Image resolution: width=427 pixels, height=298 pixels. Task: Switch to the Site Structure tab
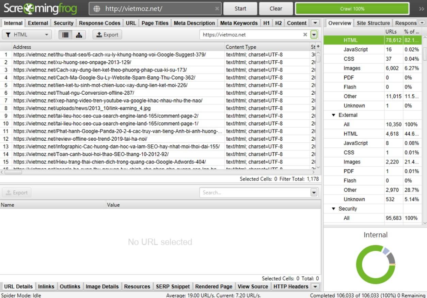click(x=373, y=23)
